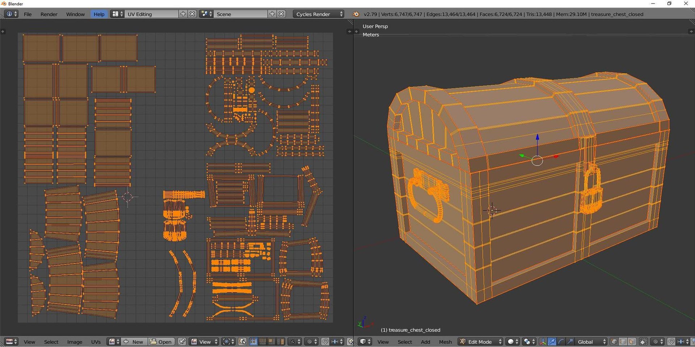The height and width of the screenshot is (347, 695).
Task: Open the UV editor Select menu
Action: pyautogui.click(x=51, y=342)
